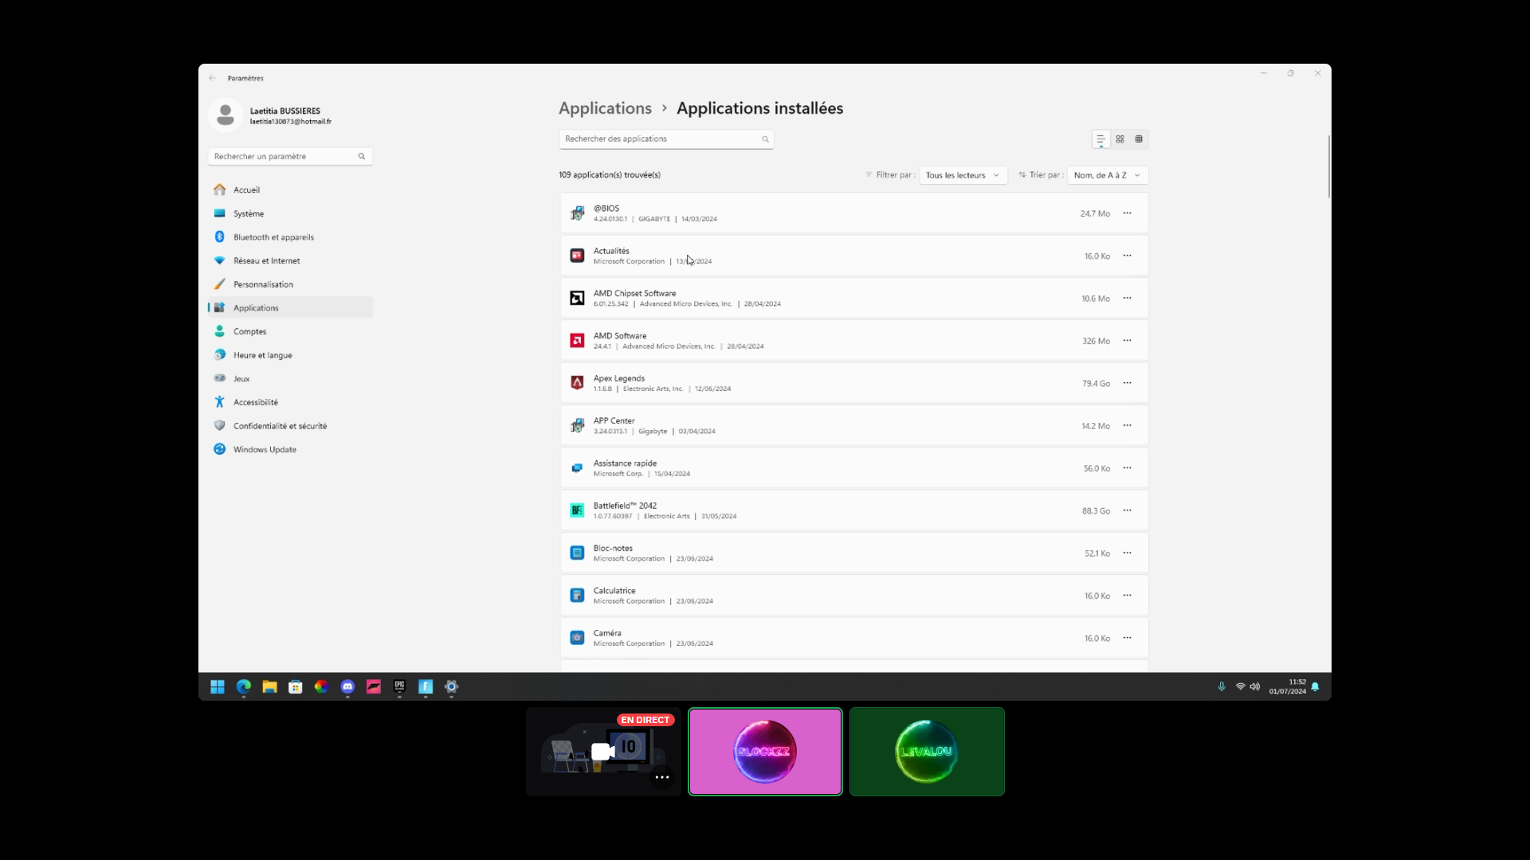Click the APP Center app icon
This screenshot has width=1530, height=860.
[x=577, y=426]
